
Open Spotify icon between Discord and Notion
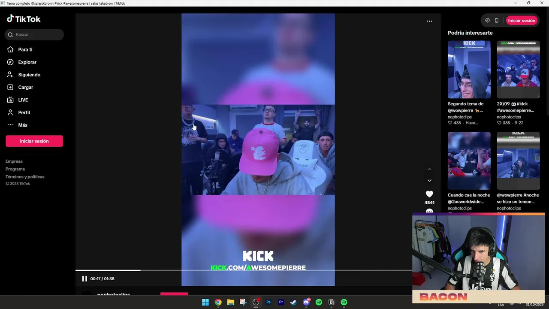point(319,302)
